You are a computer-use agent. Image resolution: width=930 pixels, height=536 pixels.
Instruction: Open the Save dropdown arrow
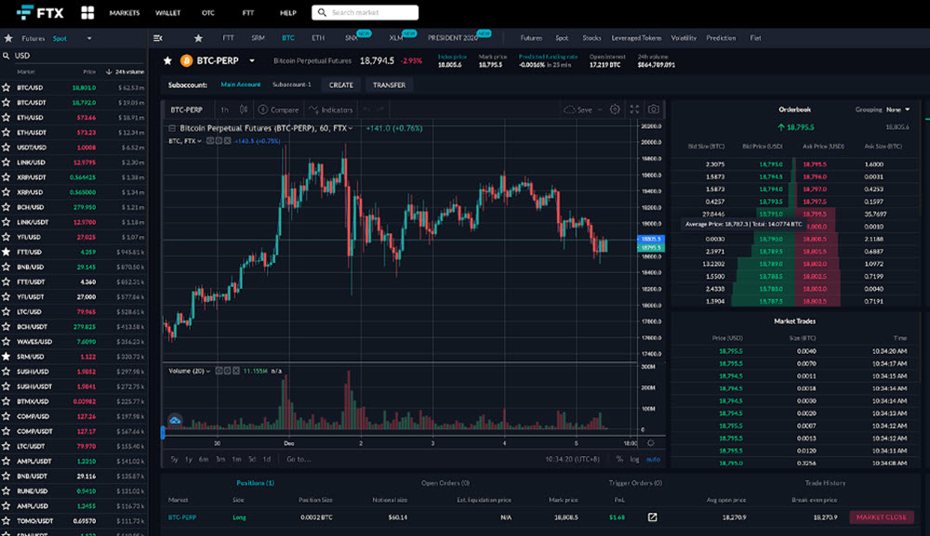click(600, 110)
